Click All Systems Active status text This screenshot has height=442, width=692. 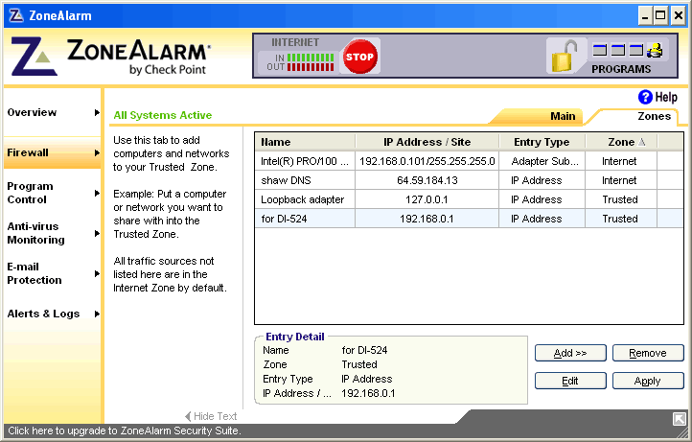(x=163, y=115)
